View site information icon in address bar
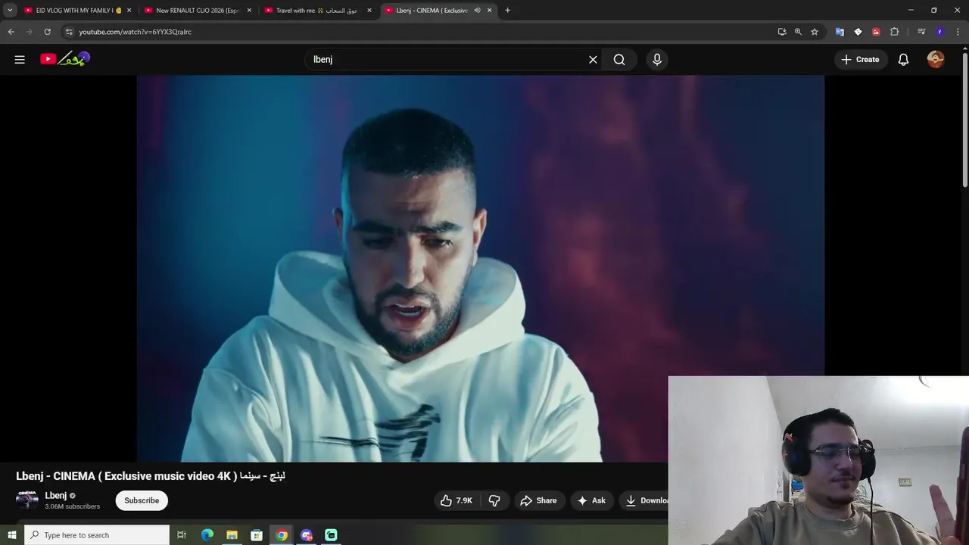 [69, 32]
